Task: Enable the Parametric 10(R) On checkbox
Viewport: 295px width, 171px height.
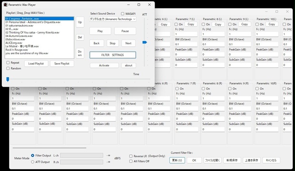Action: point(257,88)
